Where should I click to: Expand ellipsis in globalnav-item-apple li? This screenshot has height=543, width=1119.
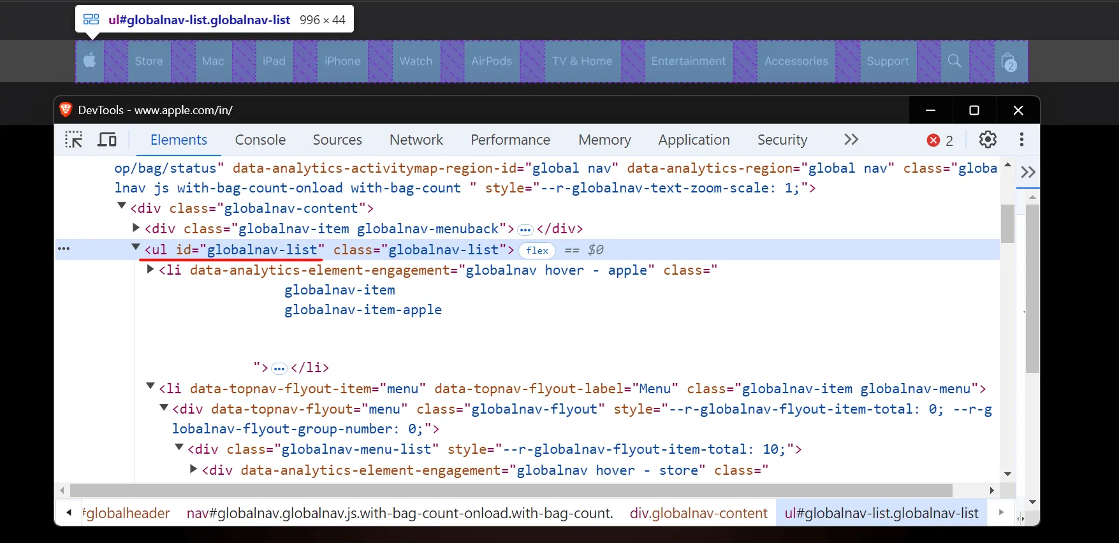pyautogui.click(x=279, y=368)
